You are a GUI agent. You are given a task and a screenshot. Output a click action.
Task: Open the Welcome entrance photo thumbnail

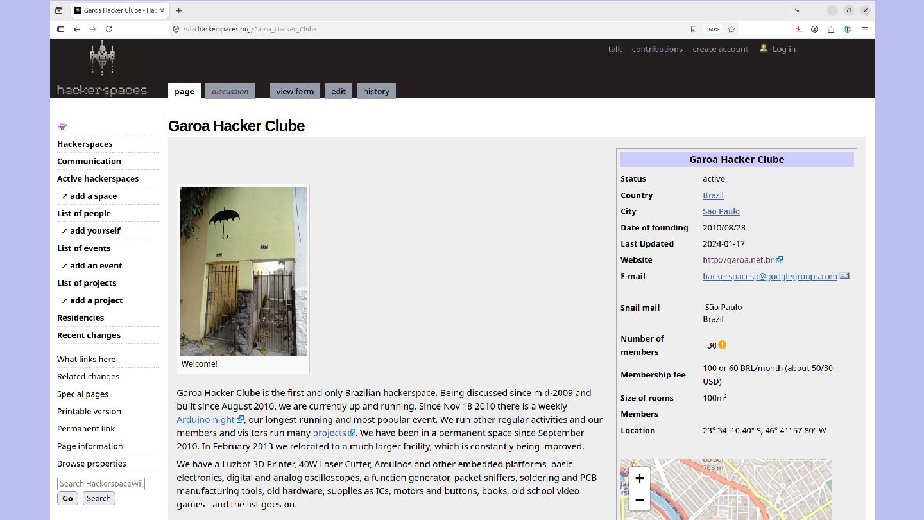[243, 271]
